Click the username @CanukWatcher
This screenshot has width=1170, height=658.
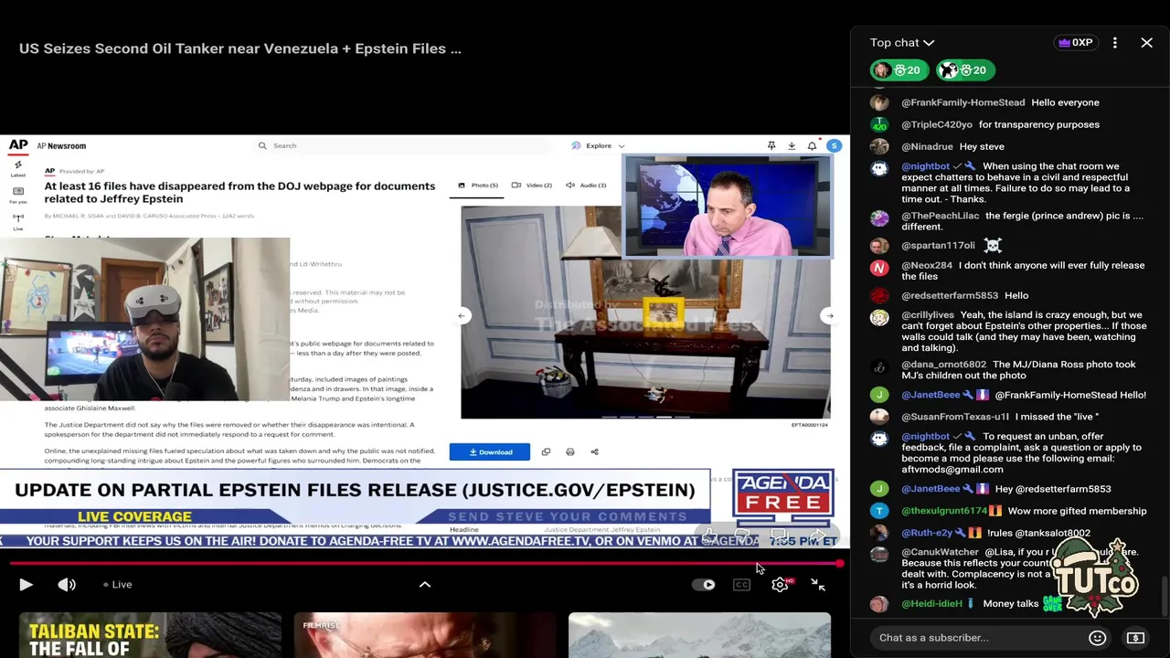(x=940, y=552)
